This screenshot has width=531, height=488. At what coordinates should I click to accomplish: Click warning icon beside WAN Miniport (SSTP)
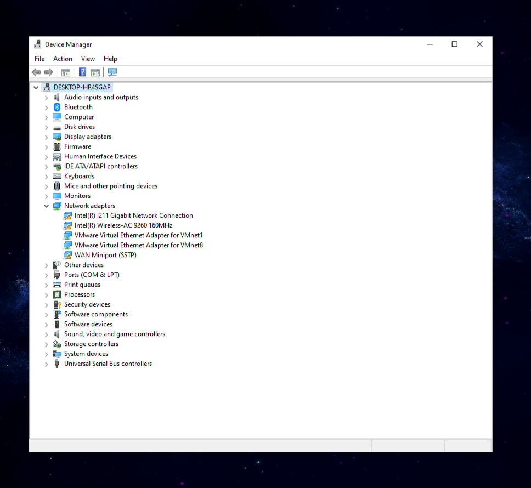click(x=67, y=255)
